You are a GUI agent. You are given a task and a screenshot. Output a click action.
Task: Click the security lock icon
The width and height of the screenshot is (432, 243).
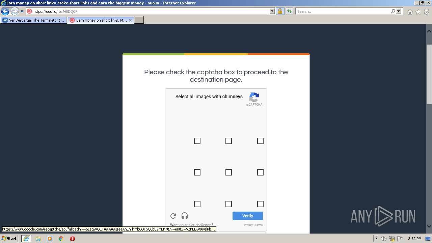pyautogui.click(x=280, y=11)
